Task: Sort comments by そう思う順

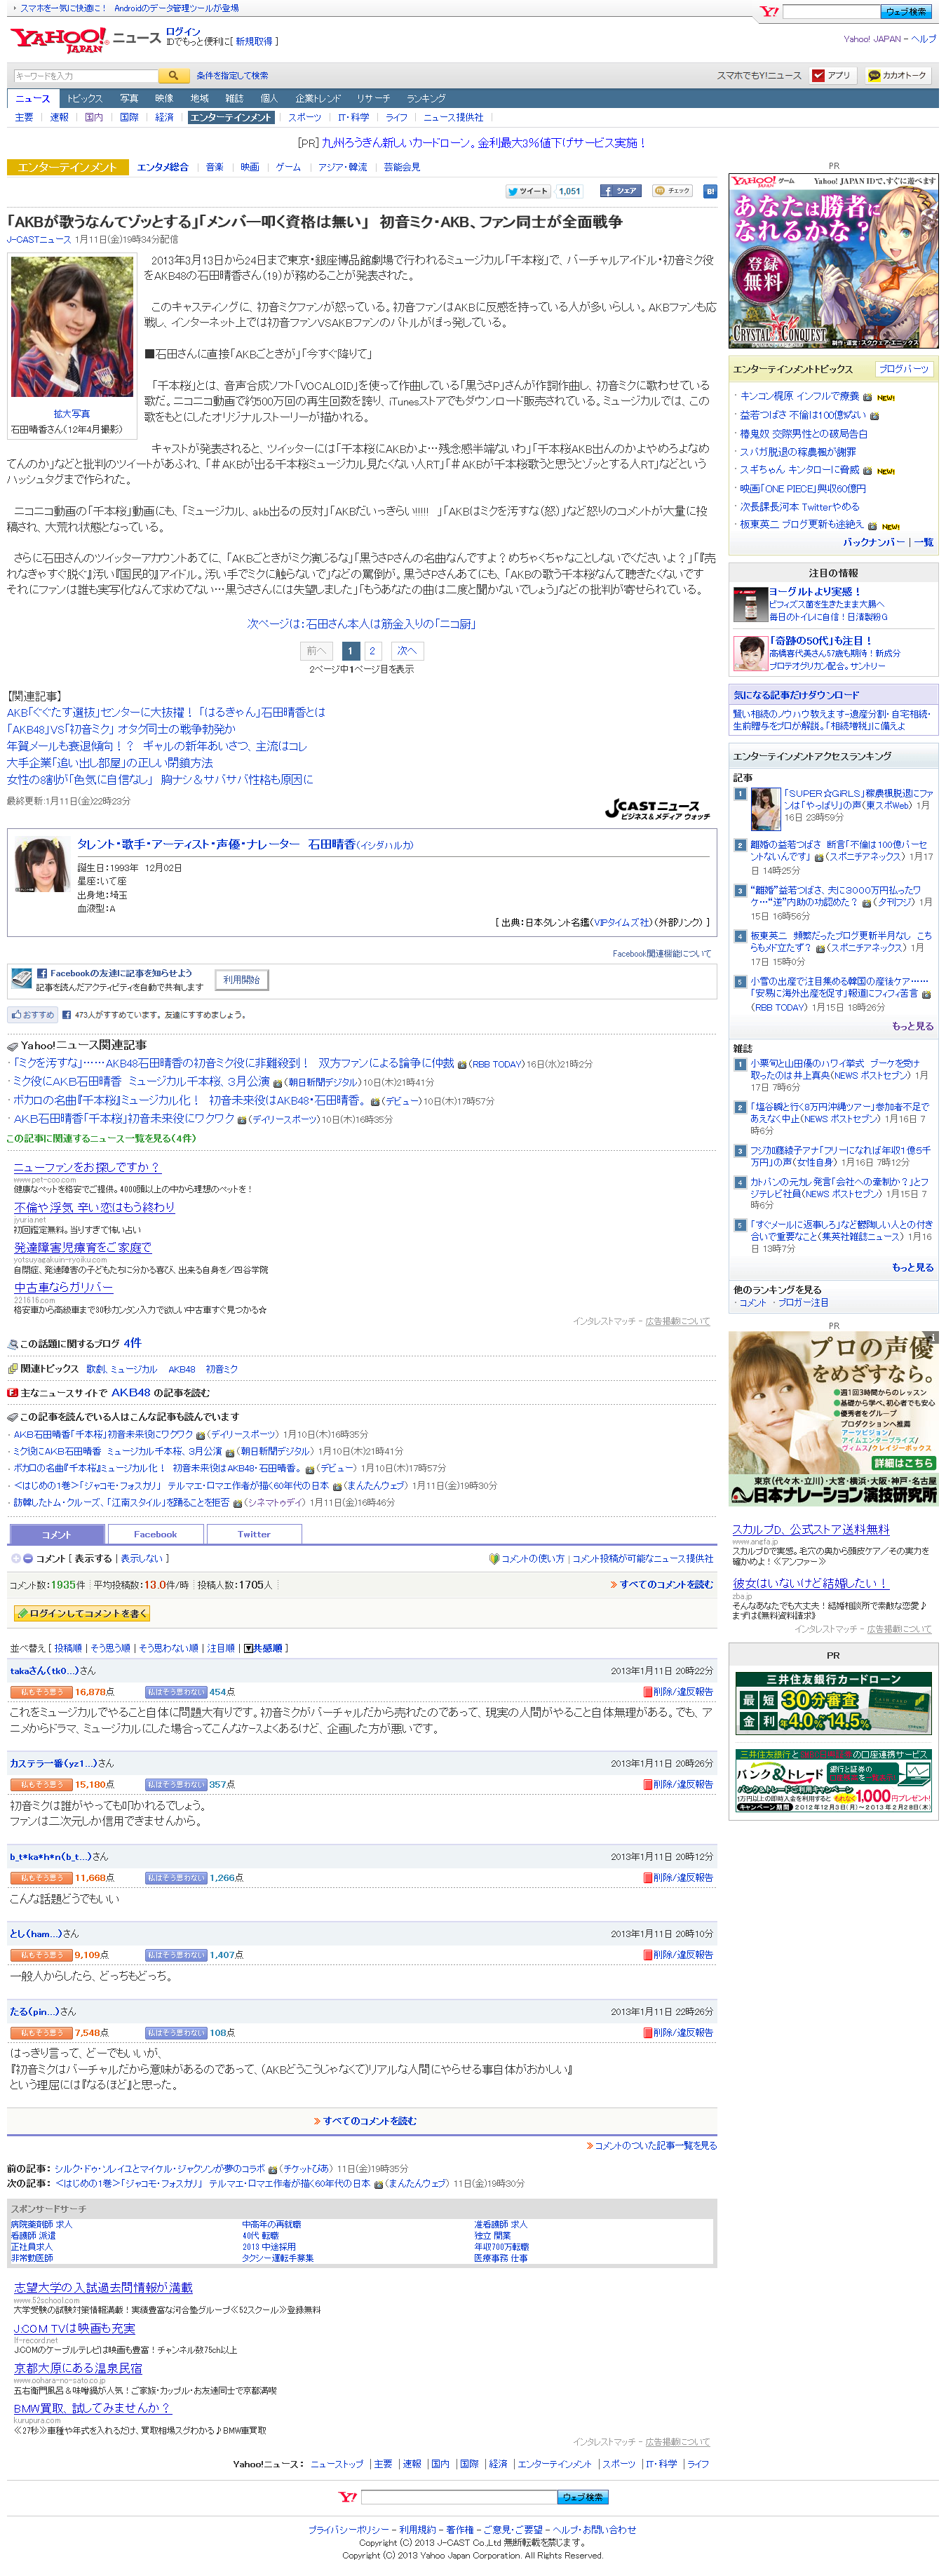Action: pos(110,1648)
